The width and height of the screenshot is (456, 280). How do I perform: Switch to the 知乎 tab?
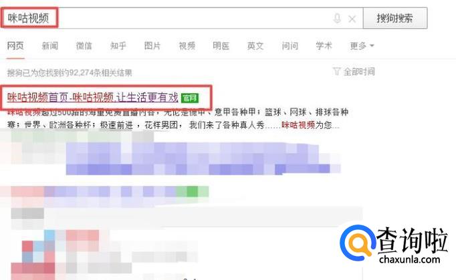tap(118, 46)
